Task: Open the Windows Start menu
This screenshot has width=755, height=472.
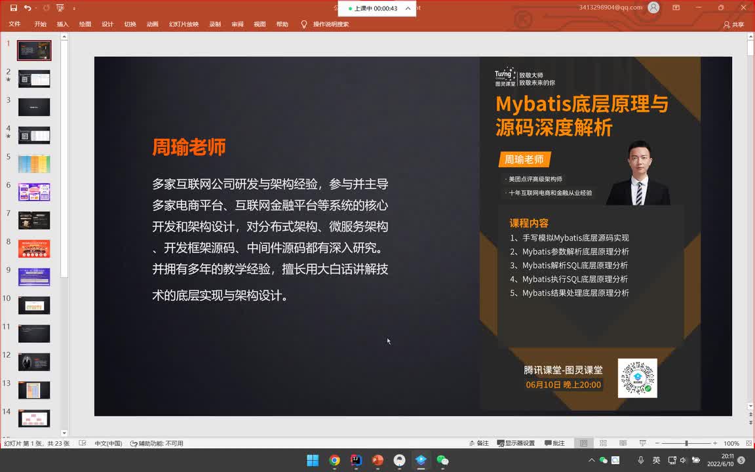Action: [313, 460]
